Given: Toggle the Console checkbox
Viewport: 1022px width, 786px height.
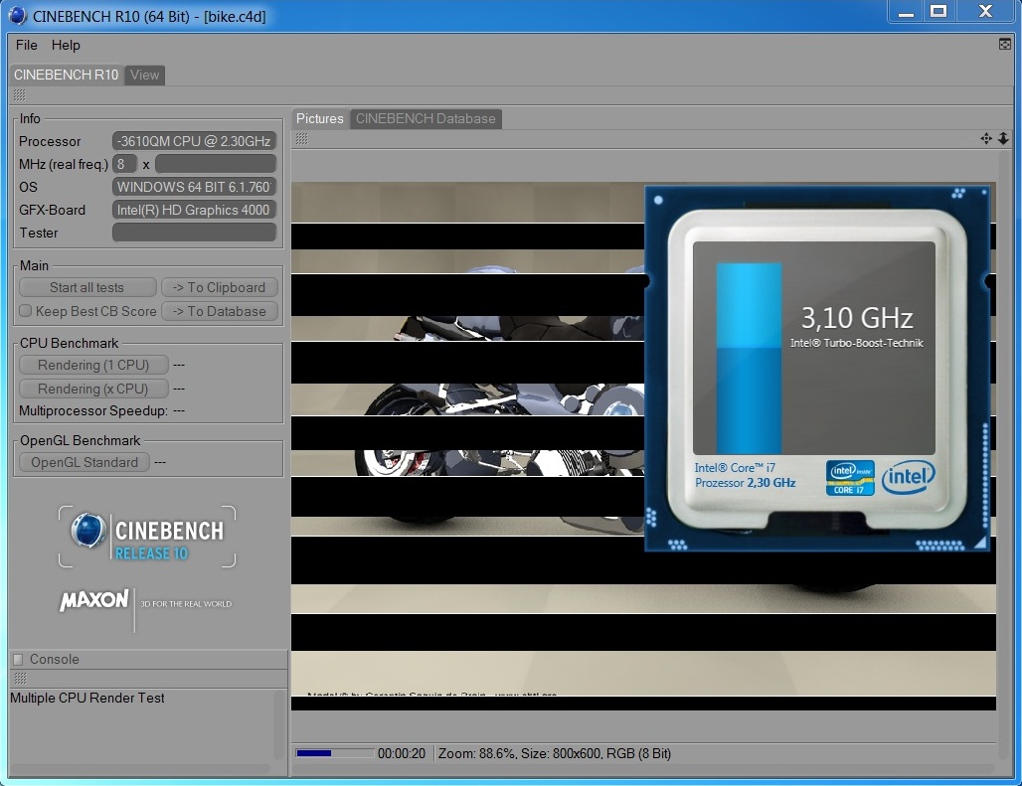Looking at the screenshot, I should (18, 659).
